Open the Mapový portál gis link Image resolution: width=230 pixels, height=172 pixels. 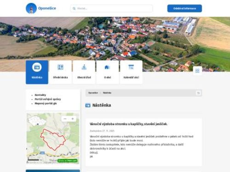[x=46, y=104]
